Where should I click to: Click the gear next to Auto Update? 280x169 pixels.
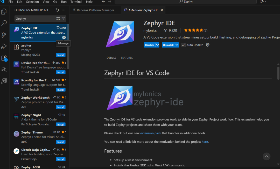207,45
